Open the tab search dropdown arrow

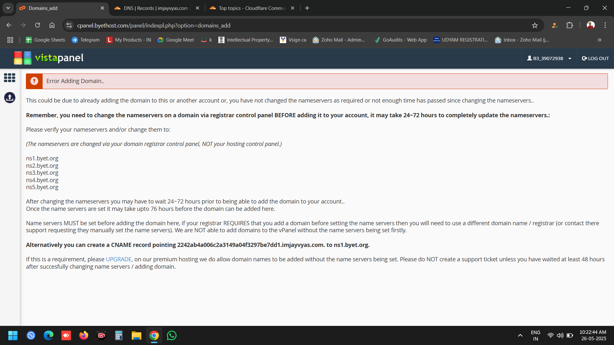coord(8,8)
